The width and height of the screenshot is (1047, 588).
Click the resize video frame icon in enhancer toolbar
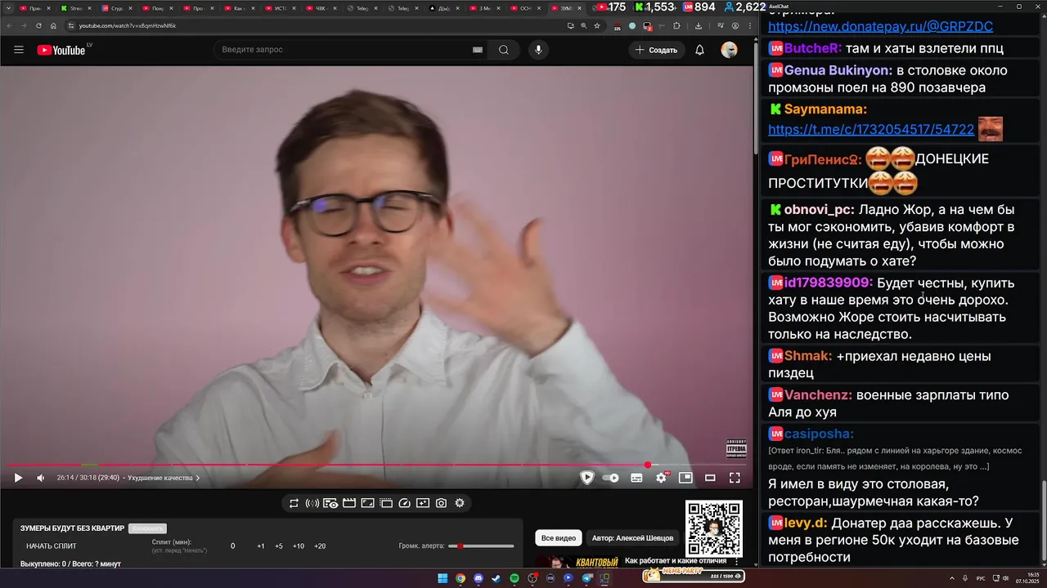(367, 503)
